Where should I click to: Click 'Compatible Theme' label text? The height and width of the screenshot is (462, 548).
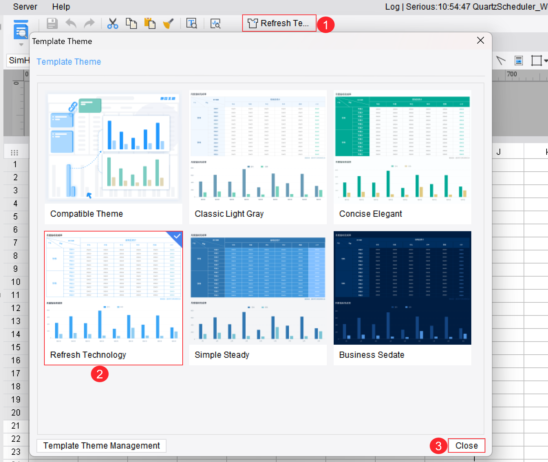click(87, 214)
